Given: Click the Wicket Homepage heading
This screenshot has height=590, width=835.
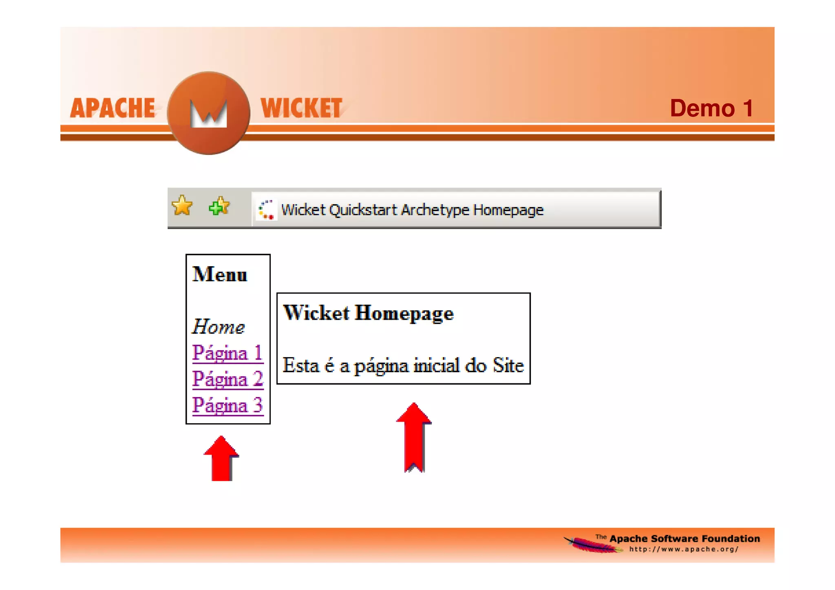Looking at the screenshot, I should tap(368, 313).
